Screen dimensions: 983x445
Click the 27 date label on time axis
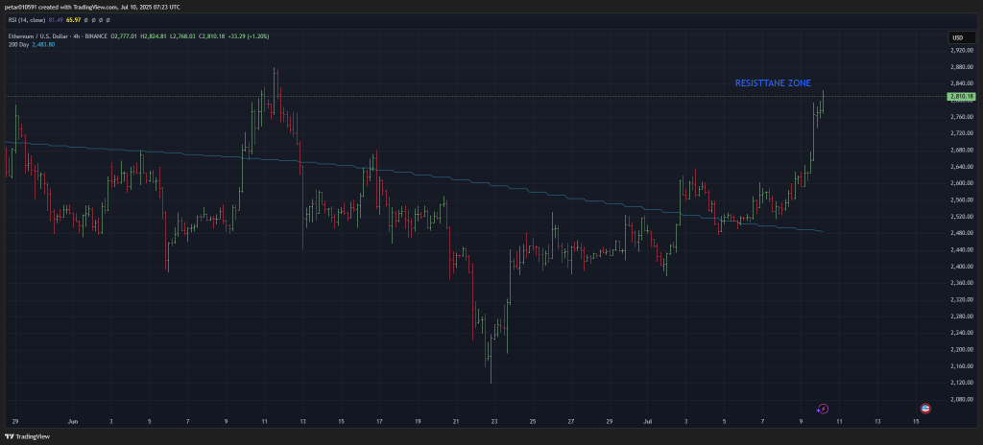[571, 421]
